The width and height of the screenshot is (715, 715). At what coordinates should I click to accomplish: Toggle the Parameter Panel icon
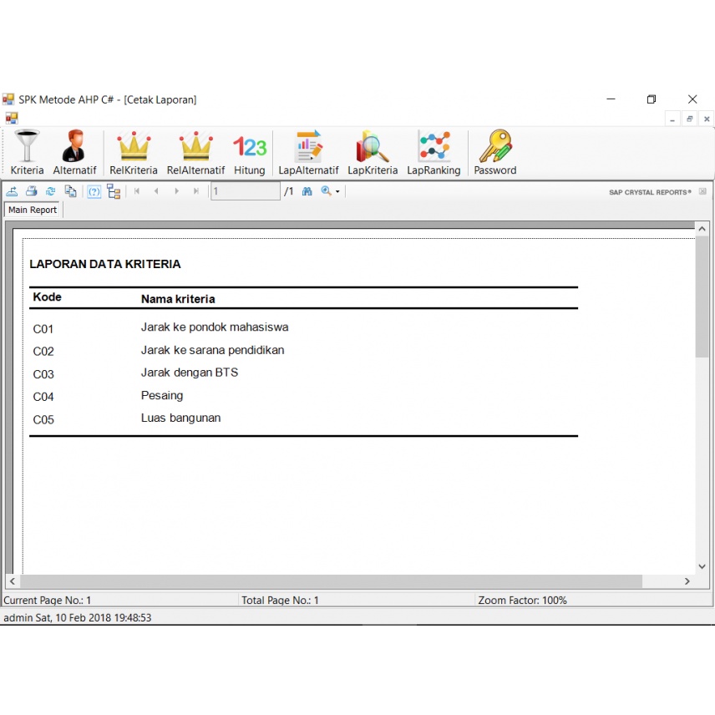[x=94, y=191]
